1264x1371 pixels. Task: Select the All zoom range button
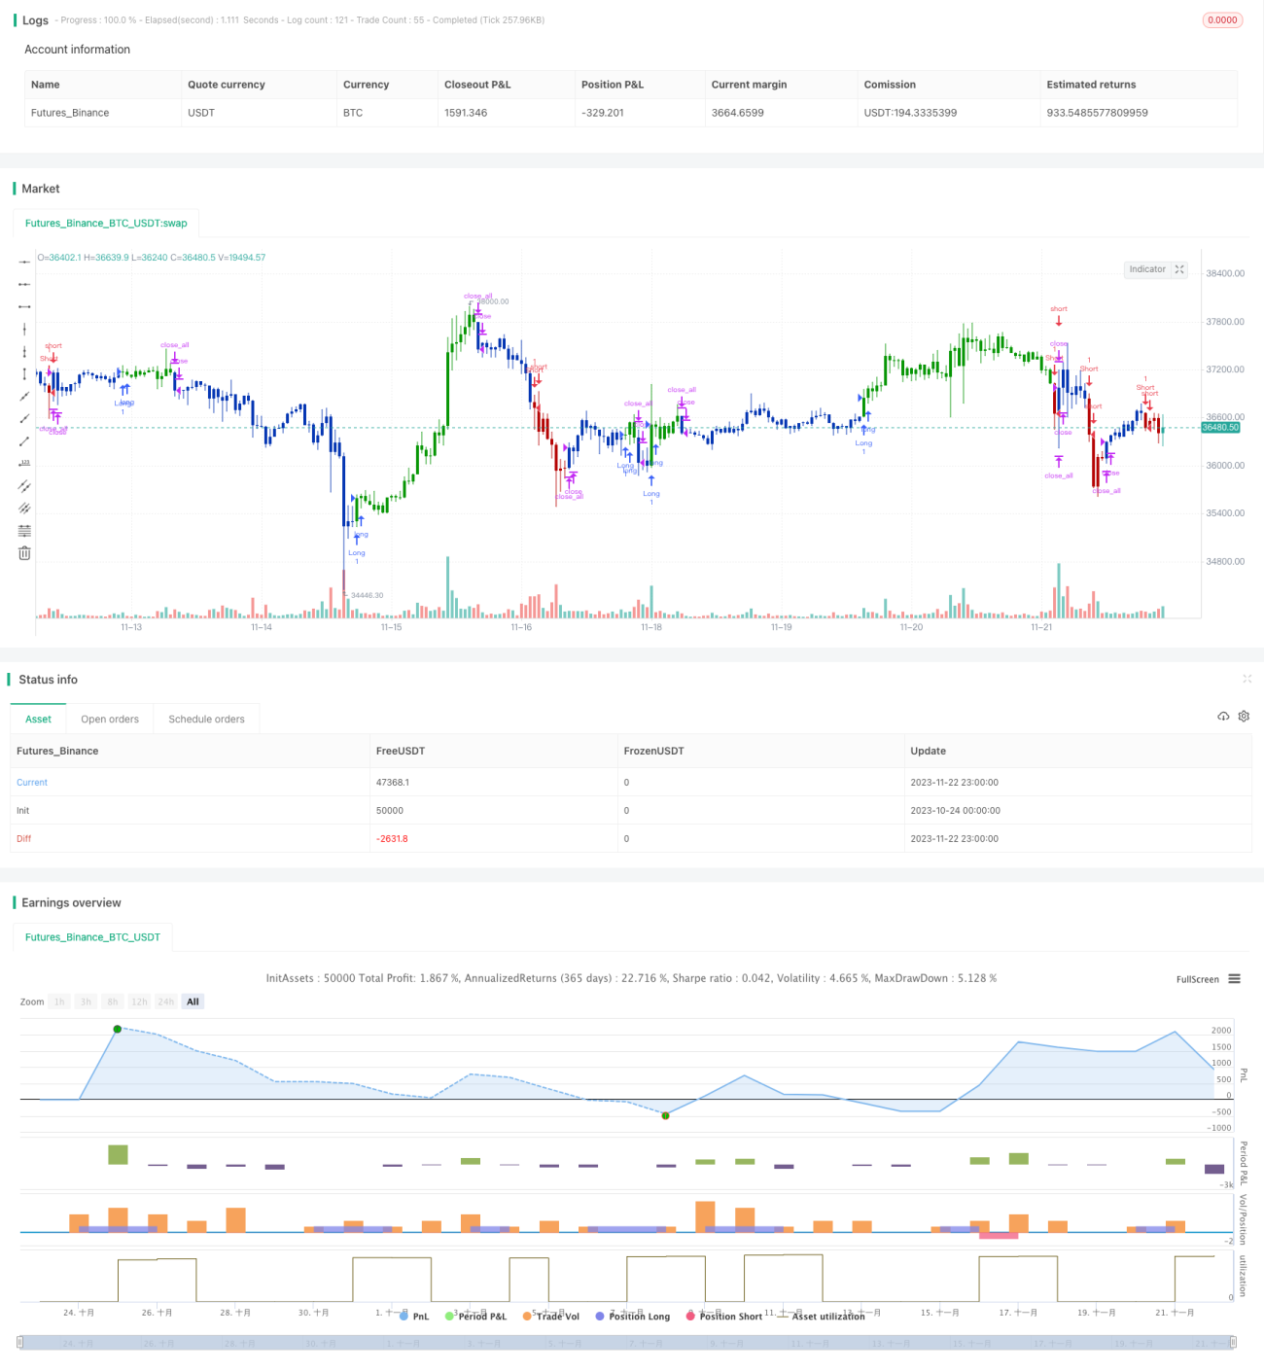(193, 1002)
